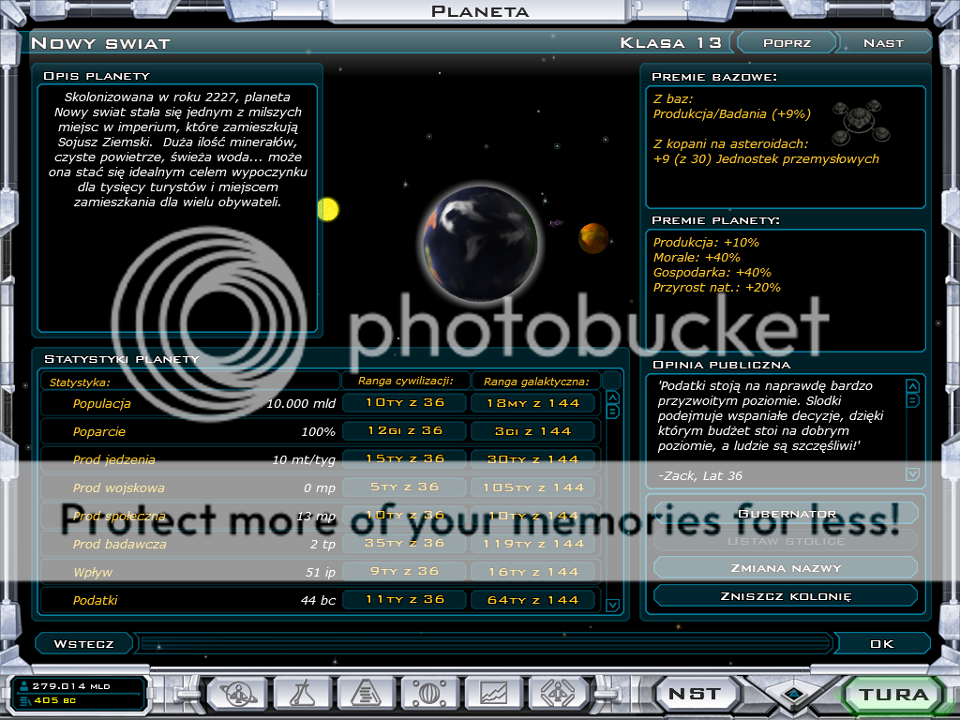Open the statistics graph icon
The width and height of the screenshot is (960, 720).
[x=494, y=694]
